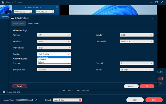Click the Audio Settings heading
166x104 pixels.
pos(20,59)
